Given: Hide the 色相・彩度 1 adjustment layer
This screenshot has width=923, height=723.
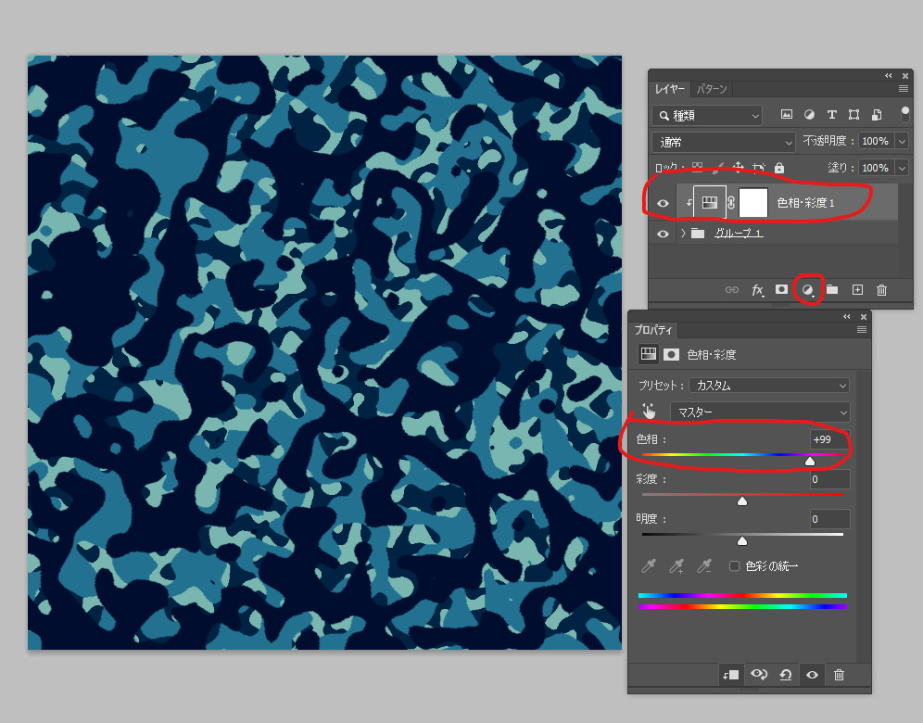Looking at the screenshot, I should (x=663, y=203).
